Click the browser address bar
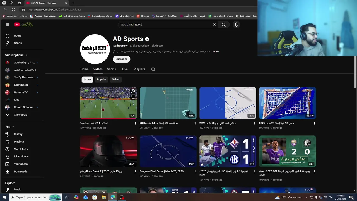This screenshot has height=201, width=357. pyautogui.click(x=139, y=9)
